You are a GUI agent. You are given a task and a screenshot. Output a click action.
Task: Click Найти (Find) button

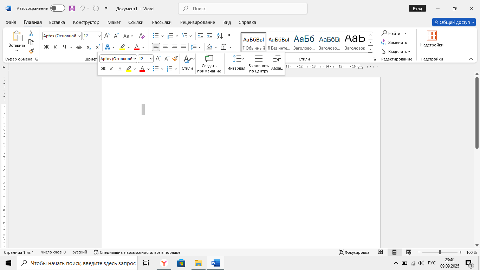click(x=391, y=33)
